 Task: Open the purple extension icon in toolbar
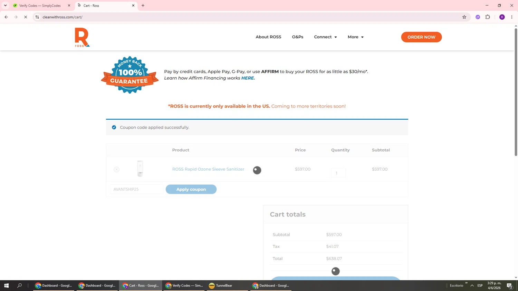(478, 17)
